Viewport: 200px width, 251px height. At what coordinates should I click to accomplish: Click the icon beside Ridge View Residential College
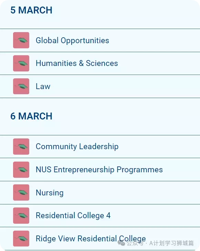21,239
